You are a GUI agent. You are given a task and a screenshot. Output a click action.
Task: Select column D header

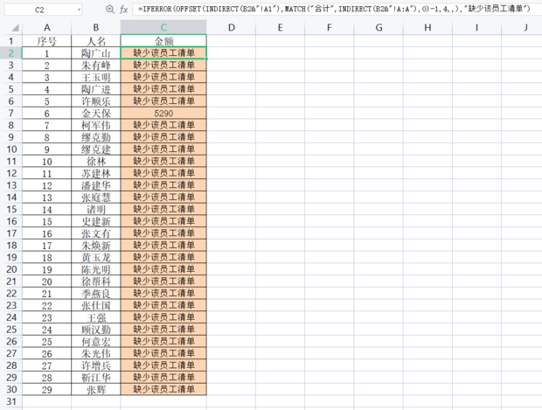point(232,27)
